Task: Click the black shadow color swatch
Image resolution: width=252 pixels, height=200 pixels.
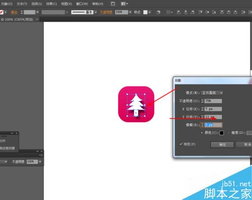Action: [222, 133]
